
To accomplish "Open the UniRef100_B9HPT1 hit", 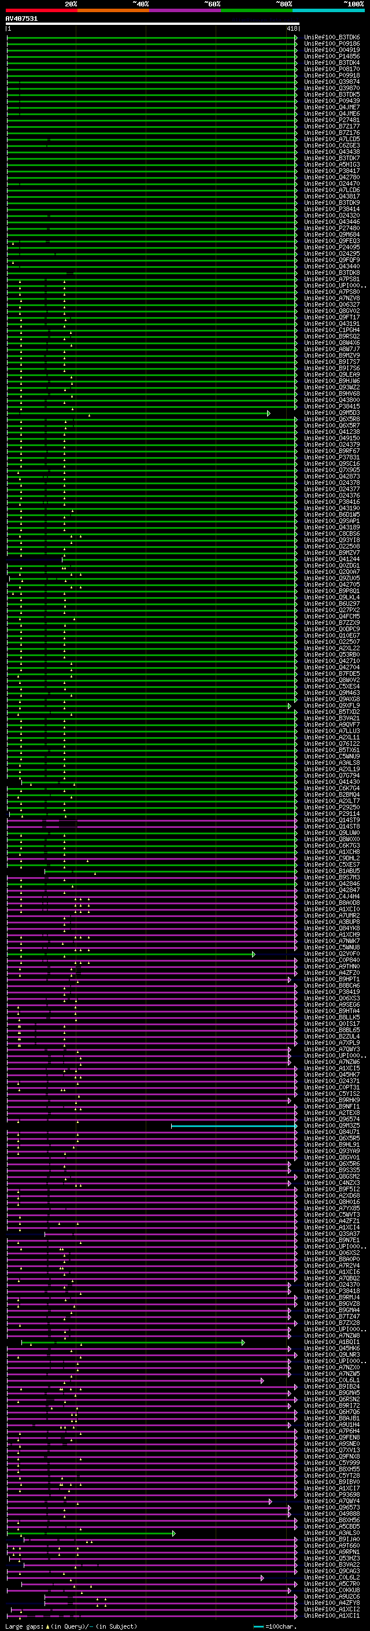I will (x=331, y=979).
